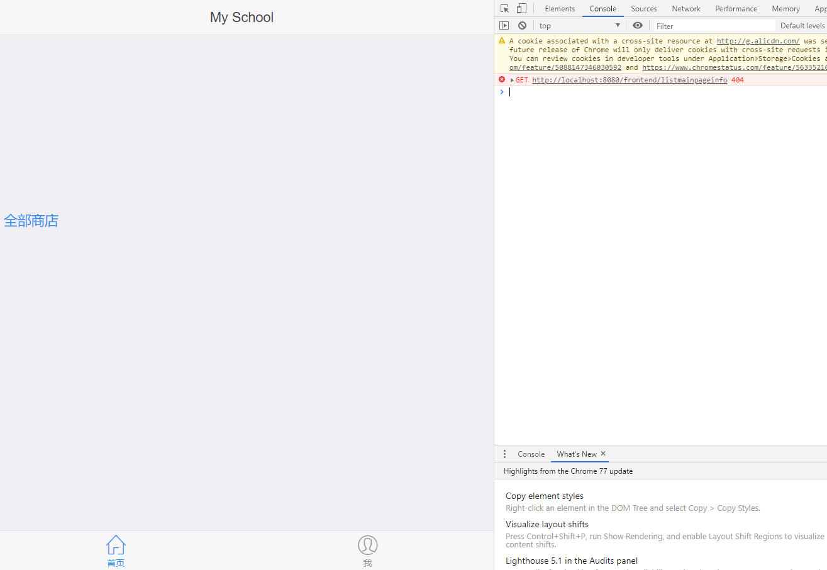
Task: Show the console sidebar icon
Action: 504,26
